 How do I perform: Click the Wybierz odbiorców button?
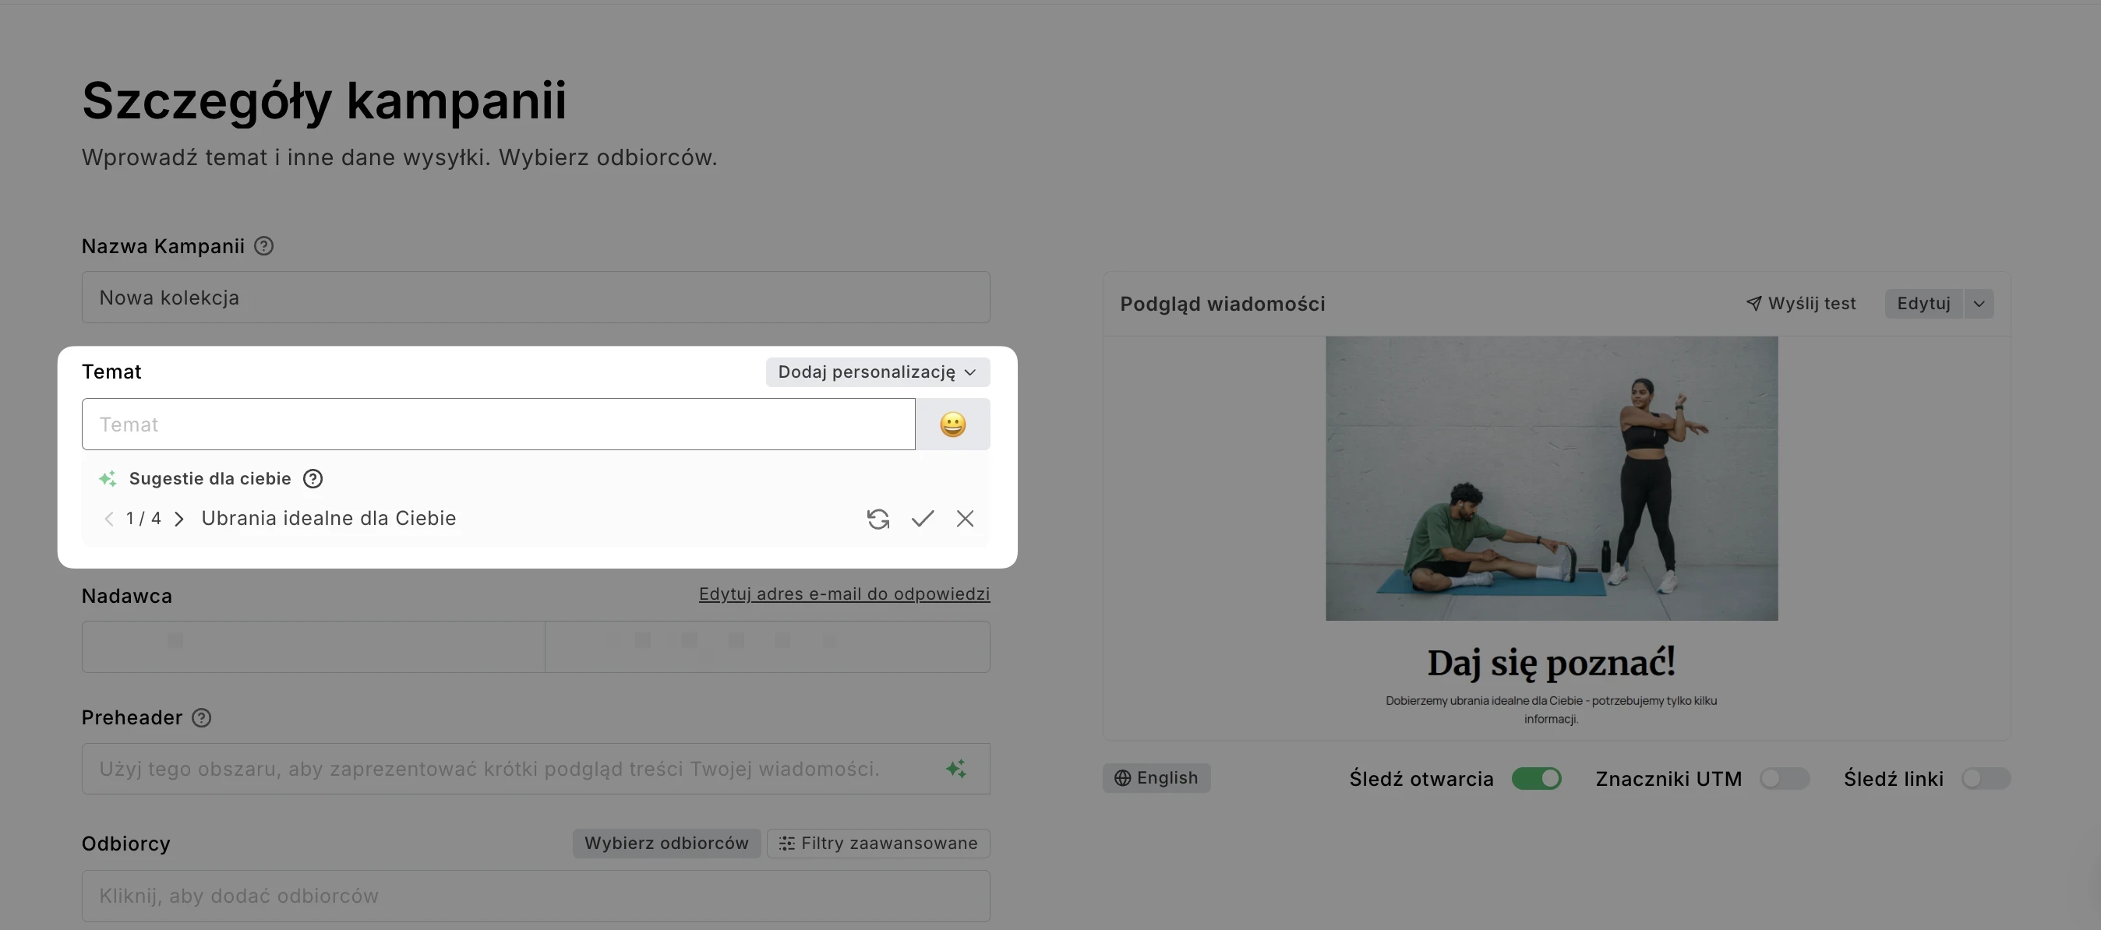[x=666, y=843]
